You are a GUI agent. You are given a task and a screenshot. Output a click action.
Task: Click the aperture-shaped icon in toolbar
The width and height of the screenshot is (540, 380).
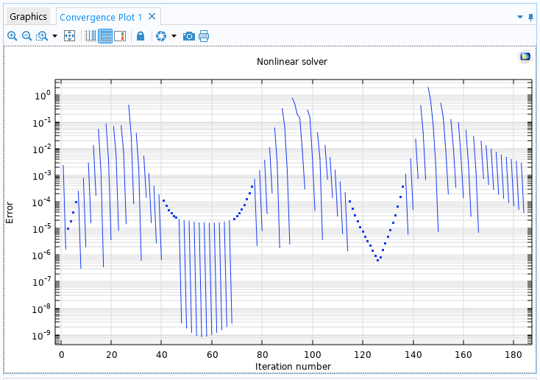tap(161, 35)
